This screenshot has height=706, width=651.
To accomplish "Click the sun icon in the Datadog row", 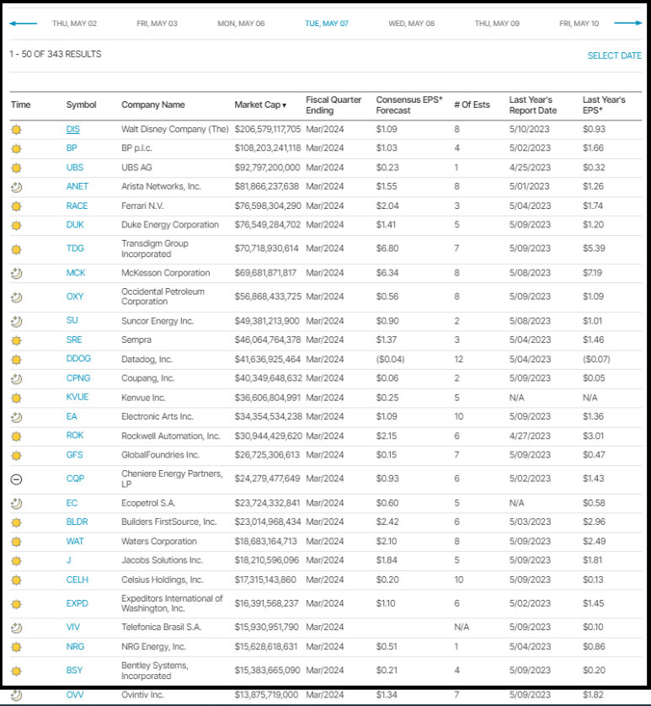I will coord(16,360).
